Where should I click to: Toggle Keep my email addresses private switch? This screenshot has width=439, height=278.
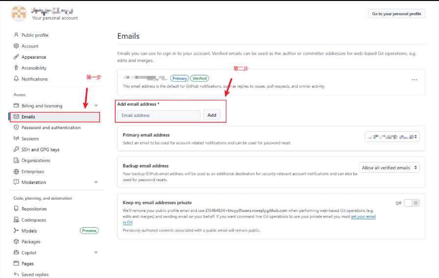click(412, 203)
